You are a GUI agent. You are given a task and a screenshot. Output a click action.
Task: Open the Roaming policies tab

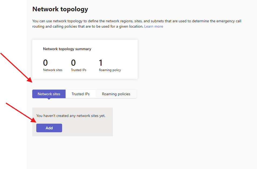116,94
